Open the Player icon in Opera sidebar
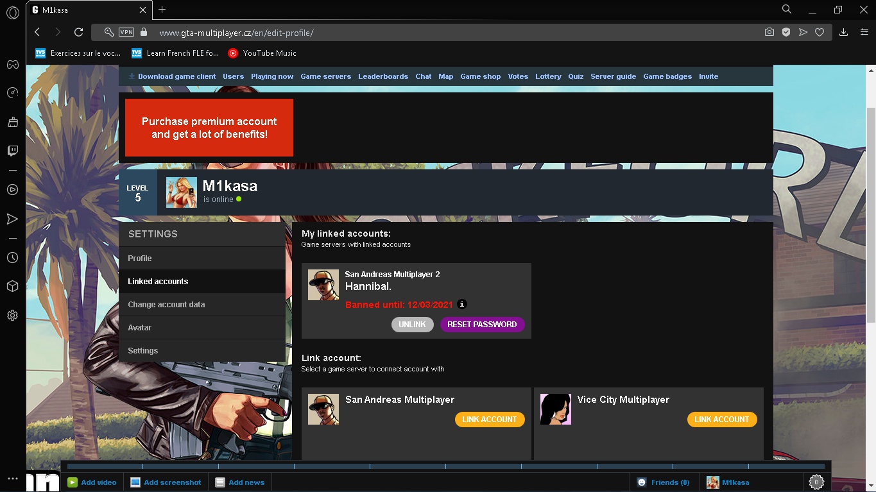The width and height of the screenshot is (876, 492). (13, 190)
